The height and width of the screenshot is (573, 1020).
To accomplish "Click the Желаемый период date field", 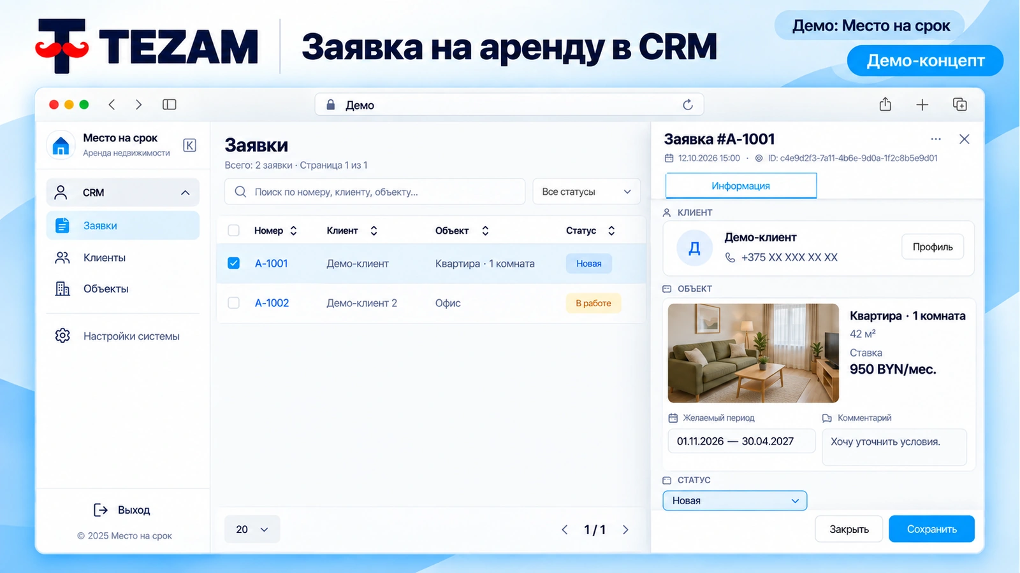I will click(741, 441).
